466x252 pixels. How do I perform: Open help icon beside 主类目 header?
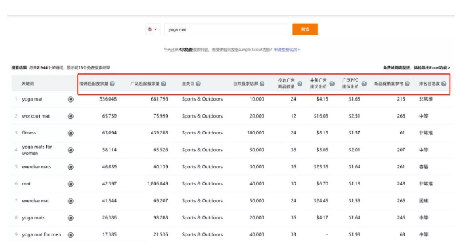[x=198, y=84]
